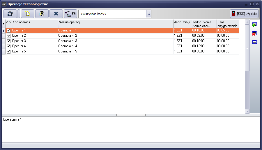The image size is (262, 150).
Task: Click the plain table grid view icon
Action: 254,42
